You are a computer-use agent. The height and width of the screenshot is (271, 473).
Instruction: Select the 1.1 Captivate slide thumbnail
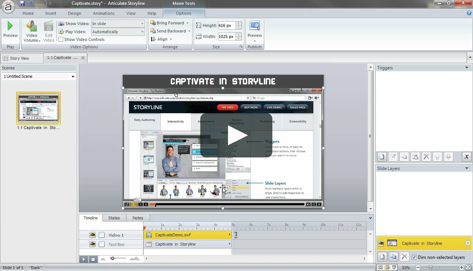pos(38,108)
